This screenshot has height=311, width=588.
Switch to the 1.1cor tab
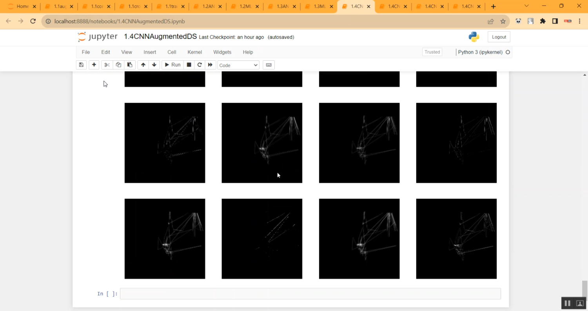(96, 7)
